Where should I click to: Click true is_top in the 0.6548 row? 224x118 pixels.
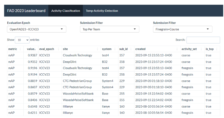(x=208, y=106)
